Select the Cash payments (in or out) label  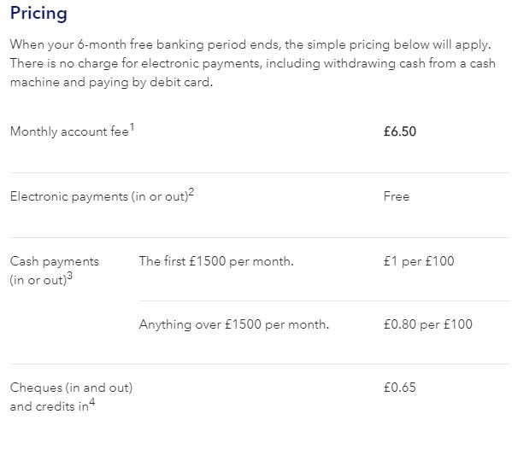54,271
